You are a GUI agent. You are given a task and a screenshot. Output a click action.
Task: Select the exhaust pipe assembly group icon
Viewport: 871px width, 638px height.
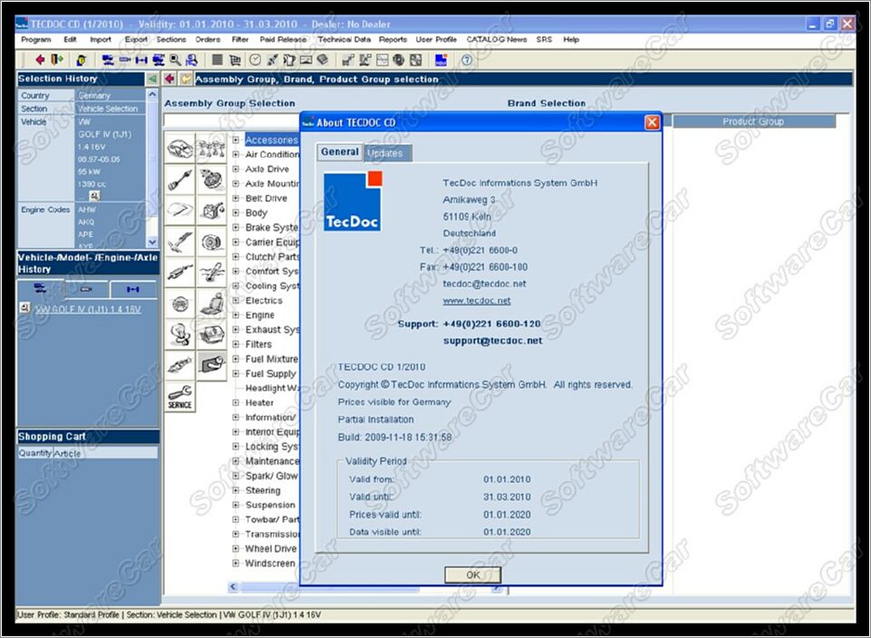pyautogui.click(x=180, y=273)
